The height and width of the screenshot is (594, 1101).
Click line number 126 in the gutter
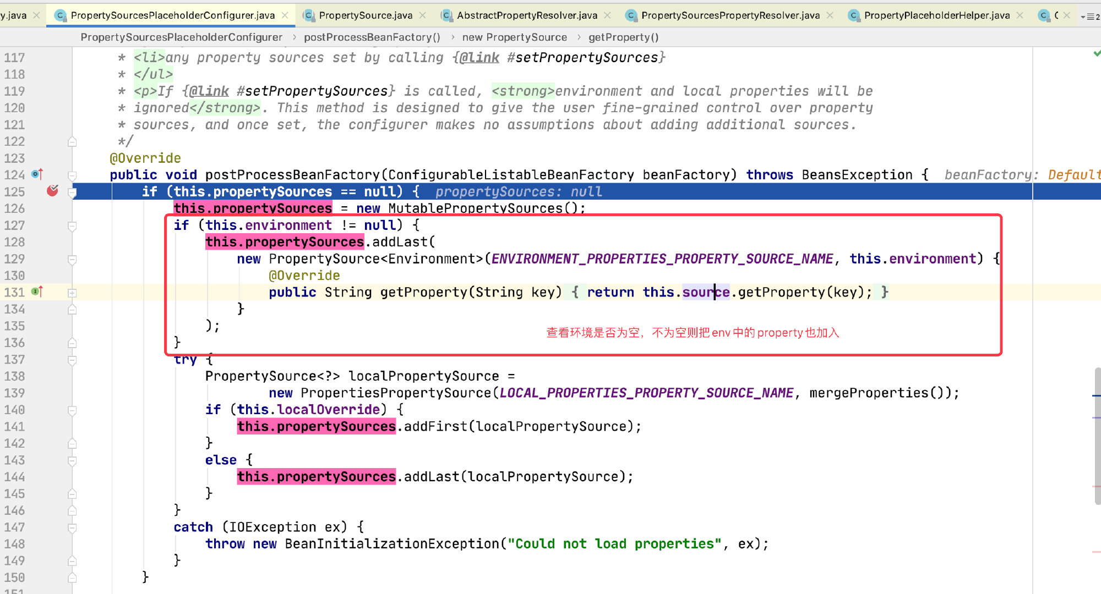coord(15,208)
